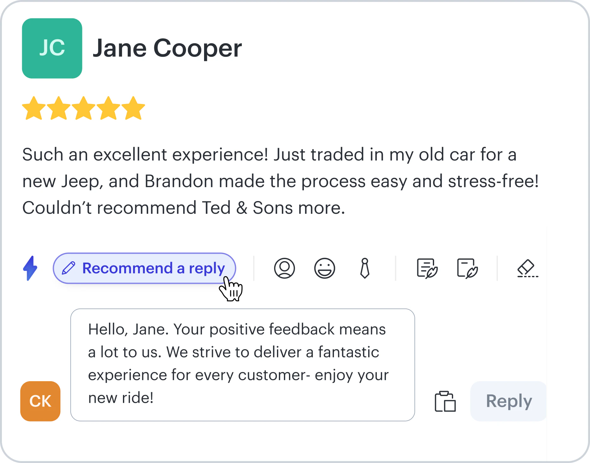Screen dimensions: 590x463
Task: Click the Recommend a reply button
Action: (x=144, y=268)
